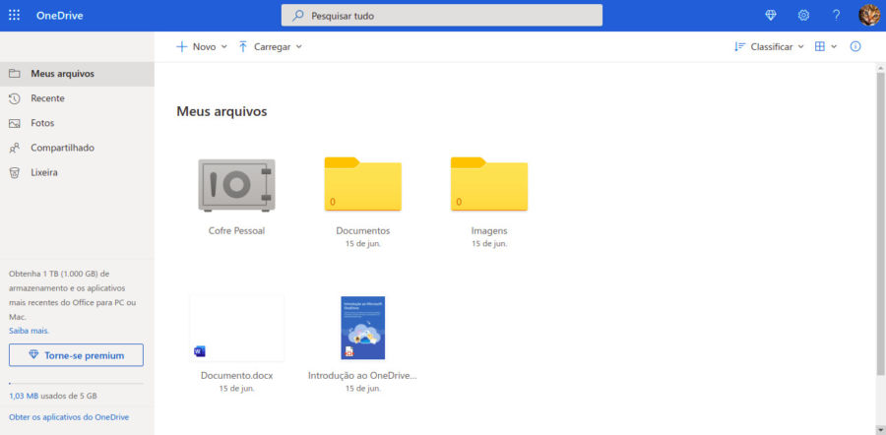Click the Word badge on Documento.docx
This screenshot has height=435, width=886.
click(200, 351)
